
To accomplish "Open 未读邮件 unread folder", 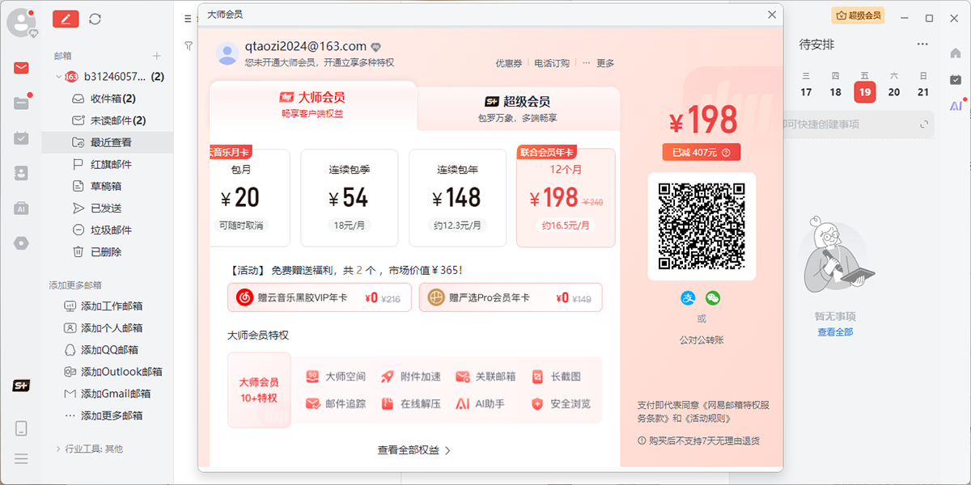I will click(x=108, y=120).
